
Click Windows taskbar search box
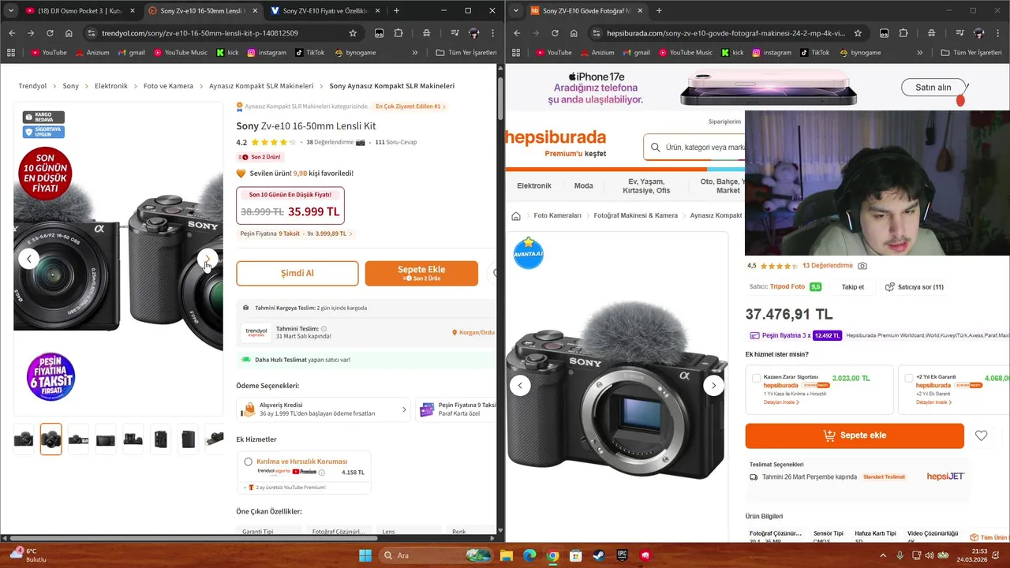(434, 555)
